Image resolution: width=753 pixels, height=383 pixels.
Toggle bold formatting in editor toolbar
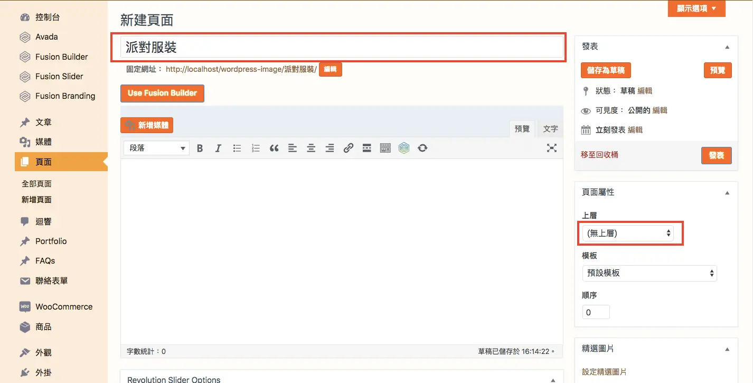(x=200, y=148)
